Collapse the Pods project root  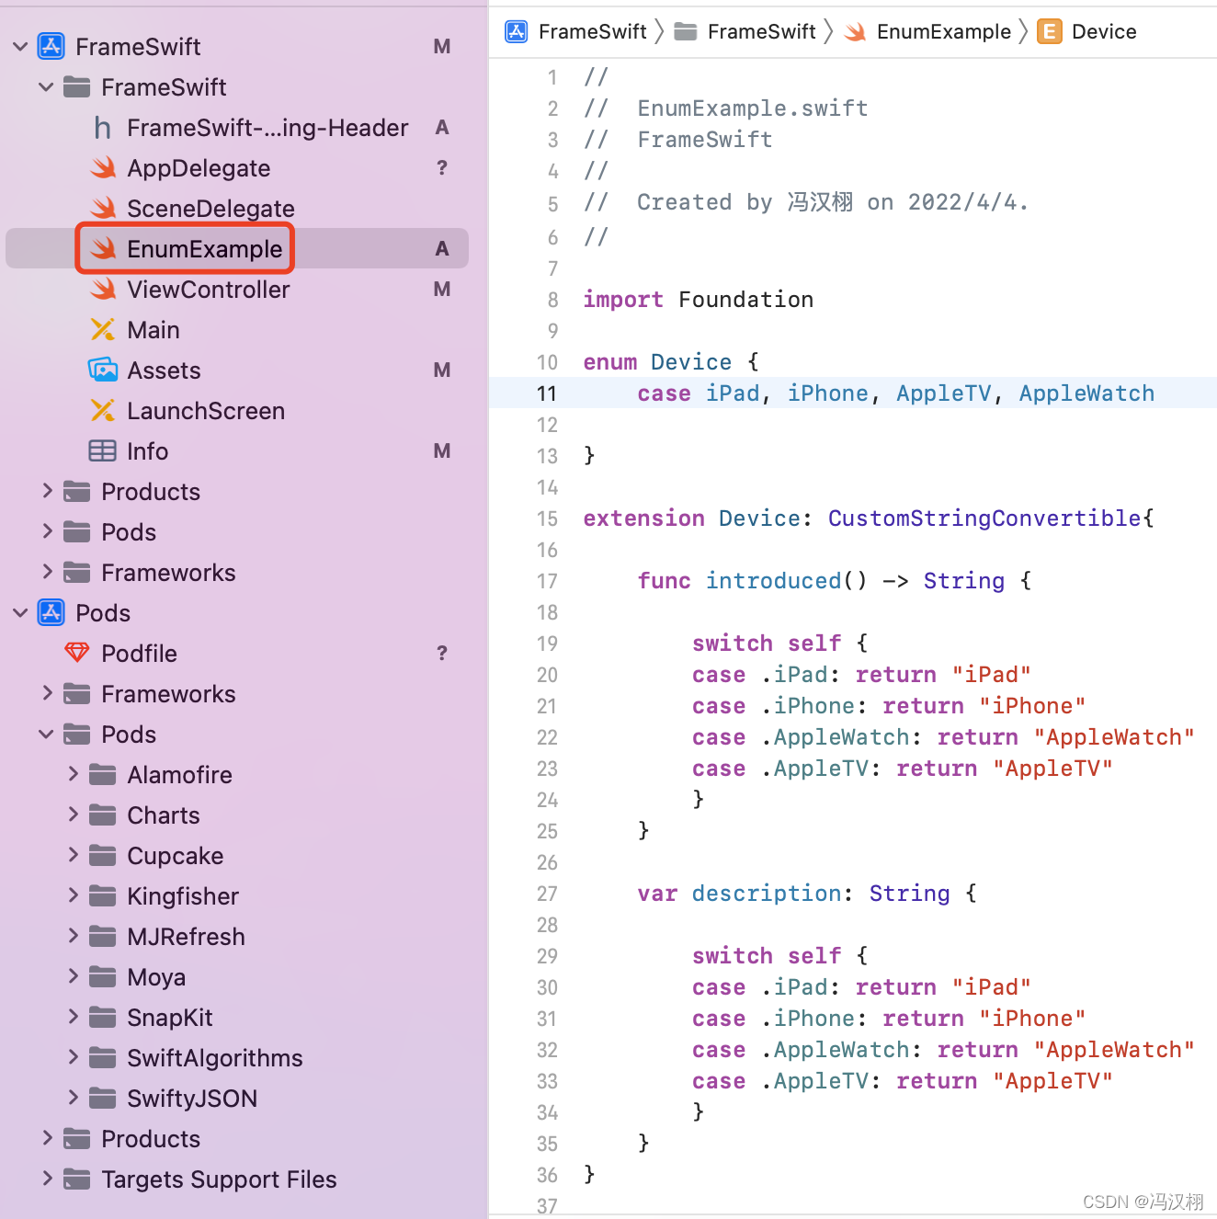click(x=20, y=612)
